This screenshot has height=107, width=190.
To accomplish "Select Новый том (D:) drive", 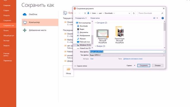I will tap(84, 48).
